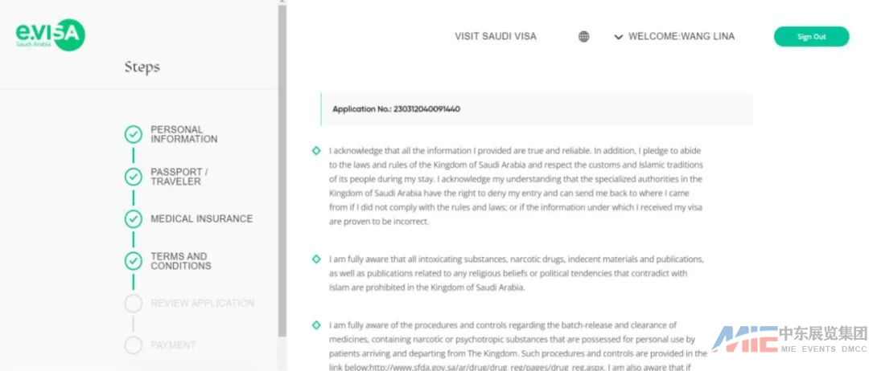Tick the diamond beside medicines clearance paragraph
Screen dimensions: 869x371
(316, 325)
